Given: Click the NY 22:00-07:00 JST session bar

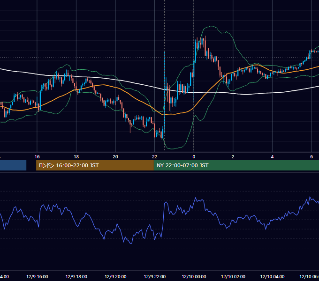Looking at the screenshot, I should tap(236, 165).
